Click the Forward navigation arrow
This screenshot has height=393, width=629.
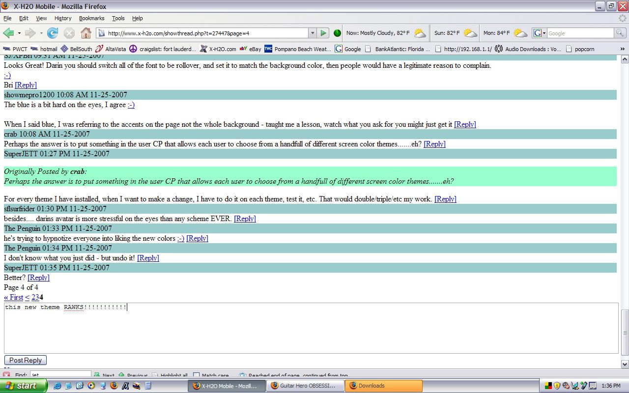tap(30, 33)
